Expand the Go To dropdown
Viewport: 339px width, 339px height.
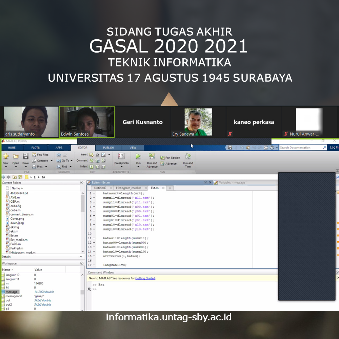(x=72, y=161)
